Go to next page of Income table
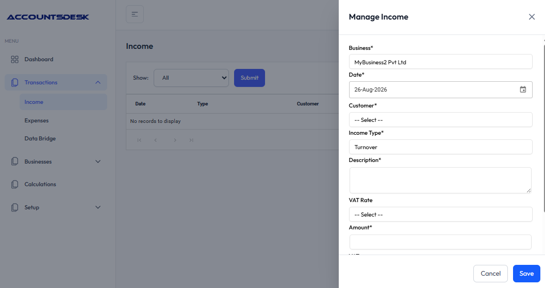Image resolution: width=545 pixels, height=288 pixels. [175, 140]
